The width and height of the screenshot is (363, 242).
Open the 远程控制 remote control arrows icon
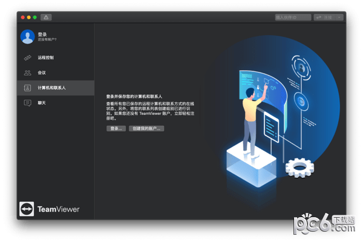pos(28,57)
